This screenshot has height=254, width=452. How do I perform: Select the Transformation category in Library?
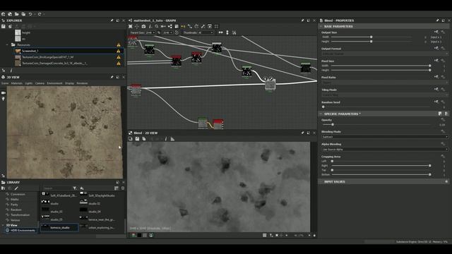[x=20, y=214]
